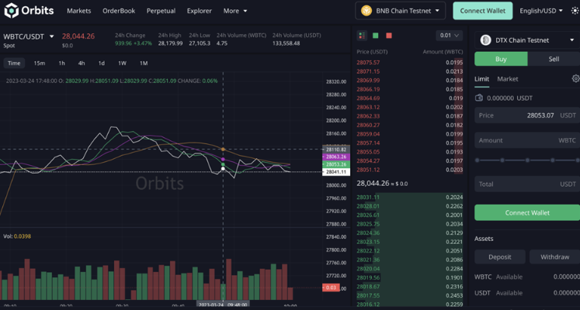This screenshot has width=580, height=310.
Task: Click the Connect Wallet button in header
Action: (483, 11)
